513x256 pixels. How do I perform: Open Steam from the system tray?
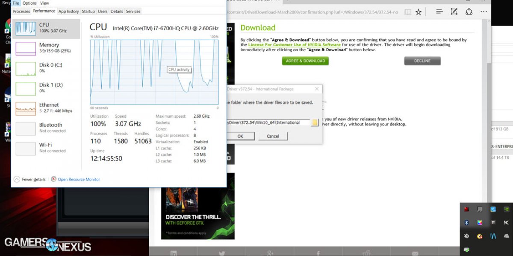tap(466, 236)
